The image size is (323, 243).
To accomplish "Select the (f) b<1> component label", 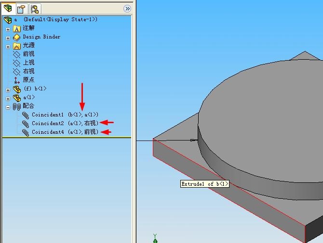I will 35,89.
